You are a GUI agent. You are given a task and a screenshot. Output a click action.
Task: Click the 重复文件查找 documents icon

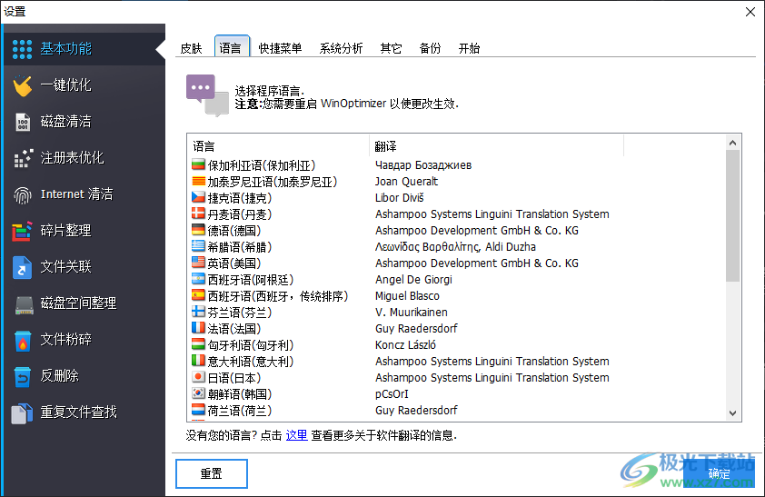click(x=22, y=413)
